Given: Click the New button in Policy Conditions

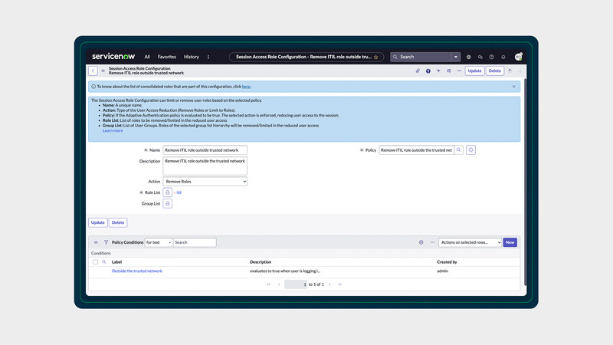Looking at the screenshot, I should [x=510, y=242].
